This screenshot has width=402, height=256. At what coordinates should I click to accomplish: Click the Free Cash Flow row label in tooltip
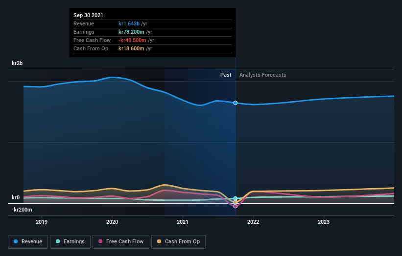tap(92, 40)
